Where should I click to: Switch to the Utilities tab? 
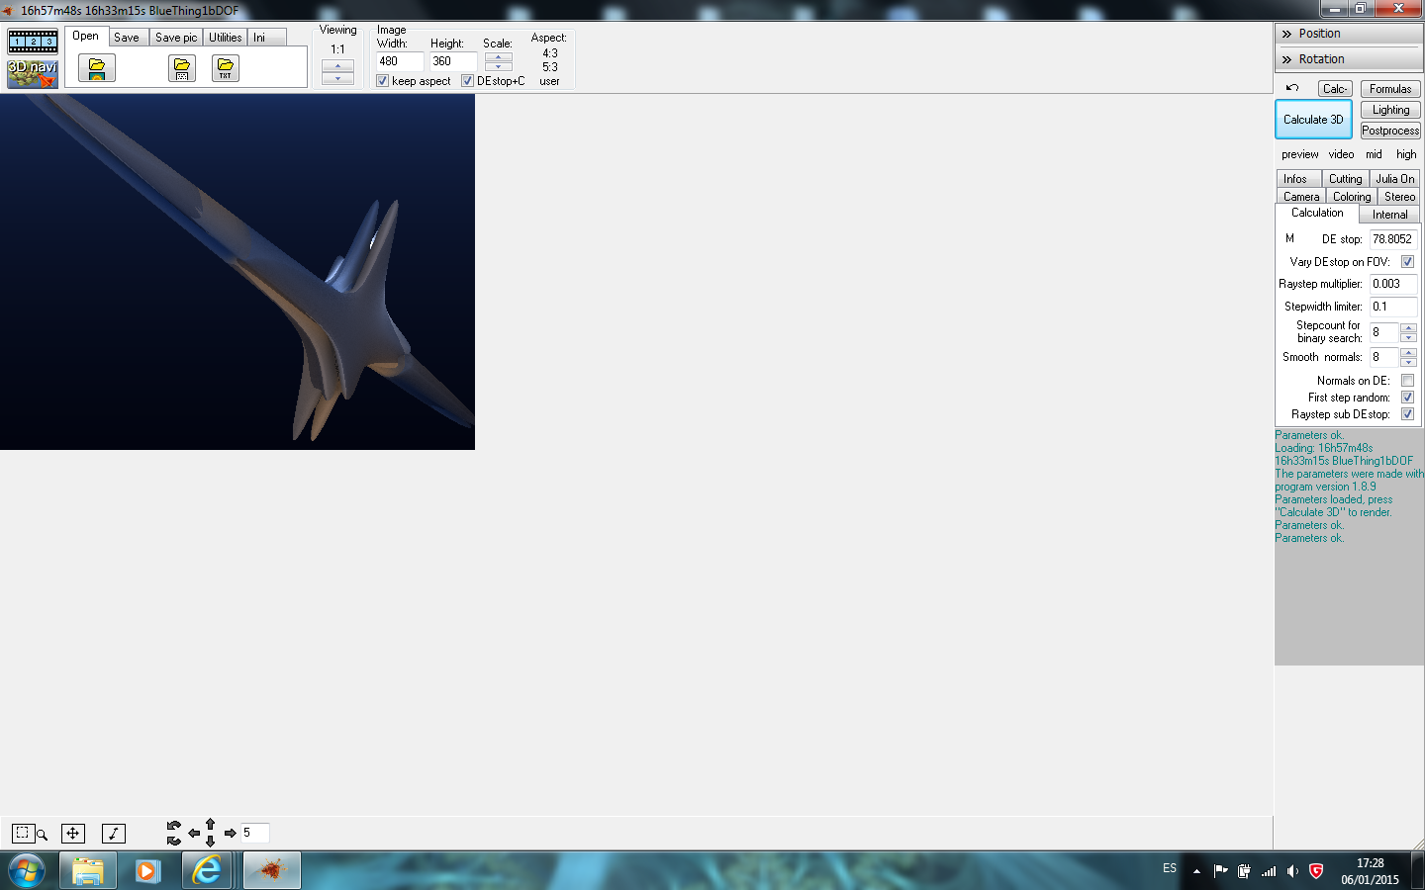pos(226,38)
